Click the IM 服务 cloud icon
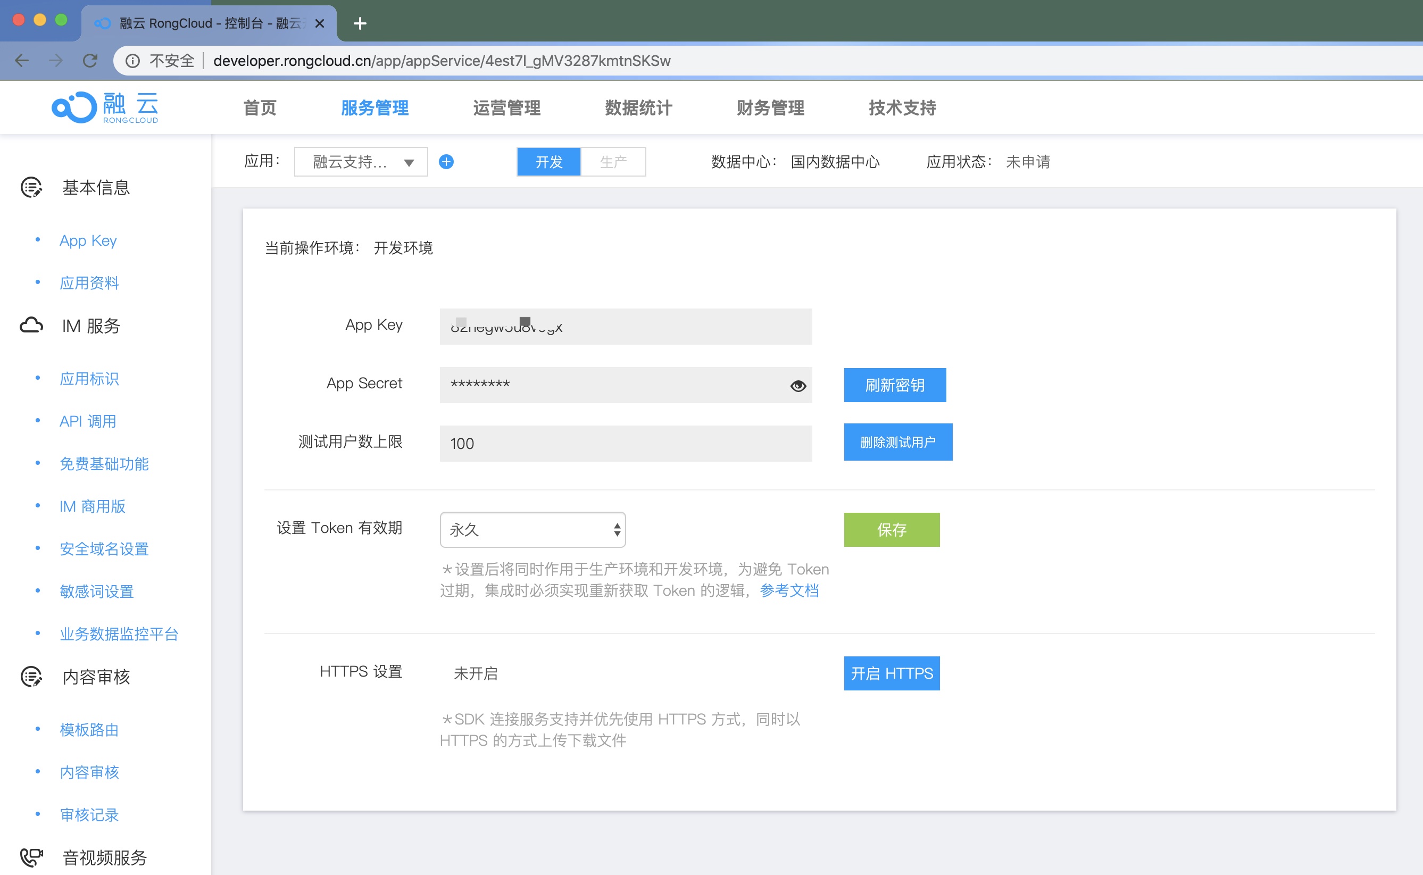The width and height of the screenshot is (1423, 875). (x=31, y=326)
